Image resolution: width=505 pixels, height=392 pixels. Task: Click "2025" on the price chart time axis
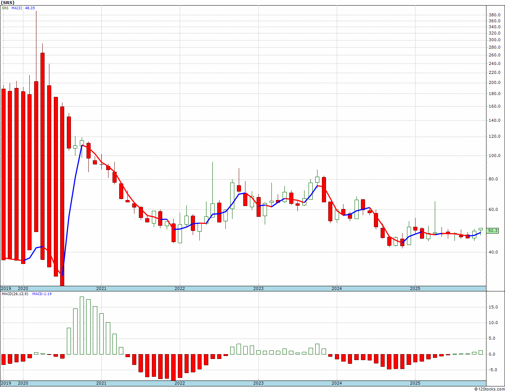click(x=415, y=288)
